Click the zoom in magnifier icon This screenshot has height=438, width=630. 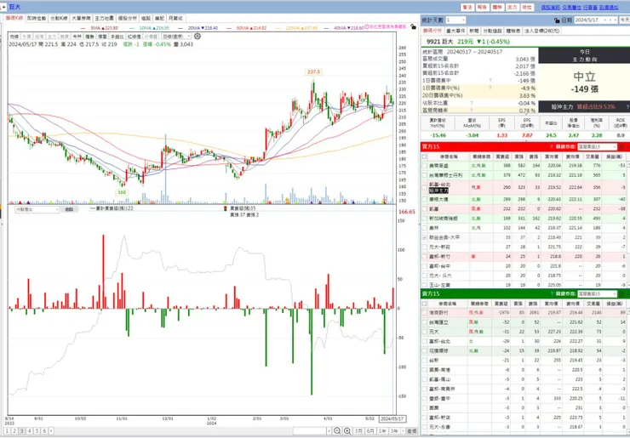click(x=347, y=431)
